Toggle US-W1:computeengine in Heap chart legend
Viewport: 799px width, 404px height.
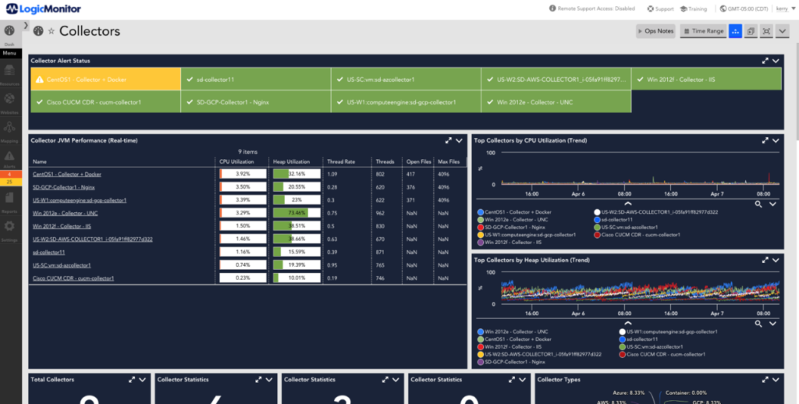[668, 331]
